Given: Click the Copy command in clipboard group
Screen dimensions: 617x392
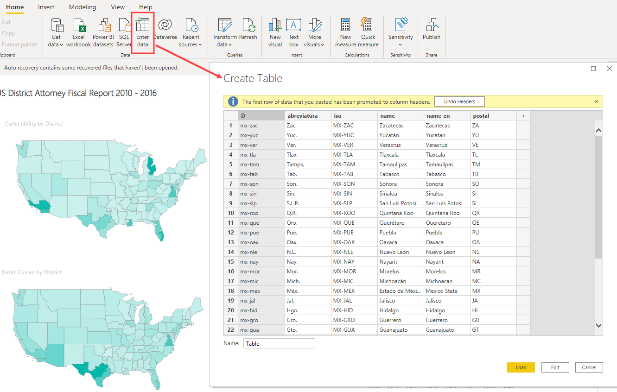Looking at the screenshot, I should (x=8, y=33).
